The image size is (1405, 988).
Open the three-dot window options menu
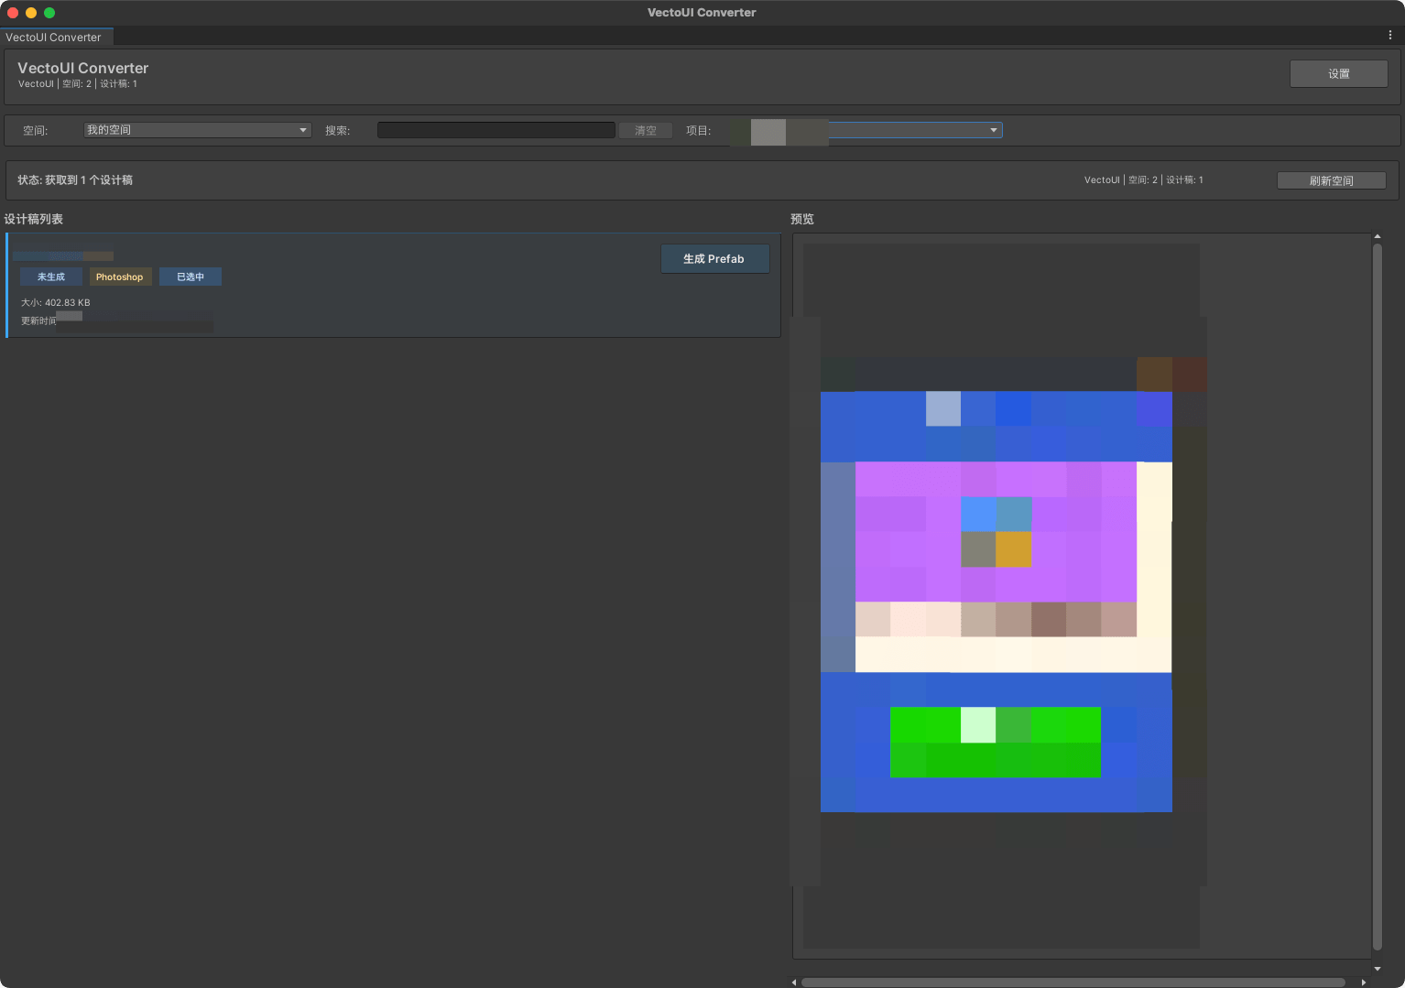coord(1389,36)
